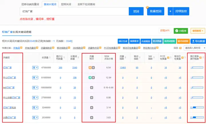The image size is (206, 124).
Task: Click help icon in PC日检索量 column header
Action: 168,58
